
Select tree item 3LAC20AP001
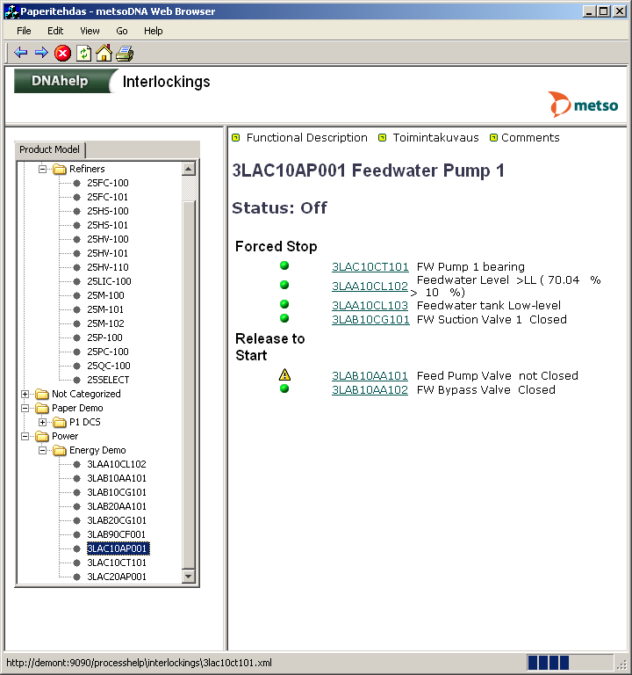(117, 577)
